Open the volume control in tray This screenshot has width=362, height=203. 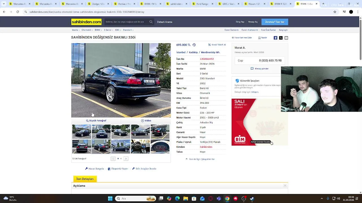coord(339,198)
